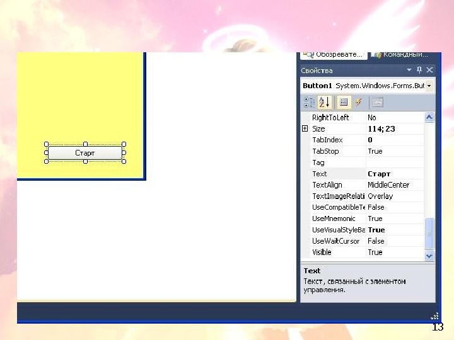Image resolution: width=454 pixels, height=340 pixels.
Task: Select the Categorized view icon in Properties
Action: [x=309, y=103]
